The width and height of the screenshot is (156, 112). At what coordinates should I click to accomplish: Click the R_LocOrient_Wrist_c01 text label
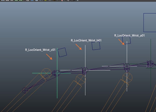(x=40, y=50)
